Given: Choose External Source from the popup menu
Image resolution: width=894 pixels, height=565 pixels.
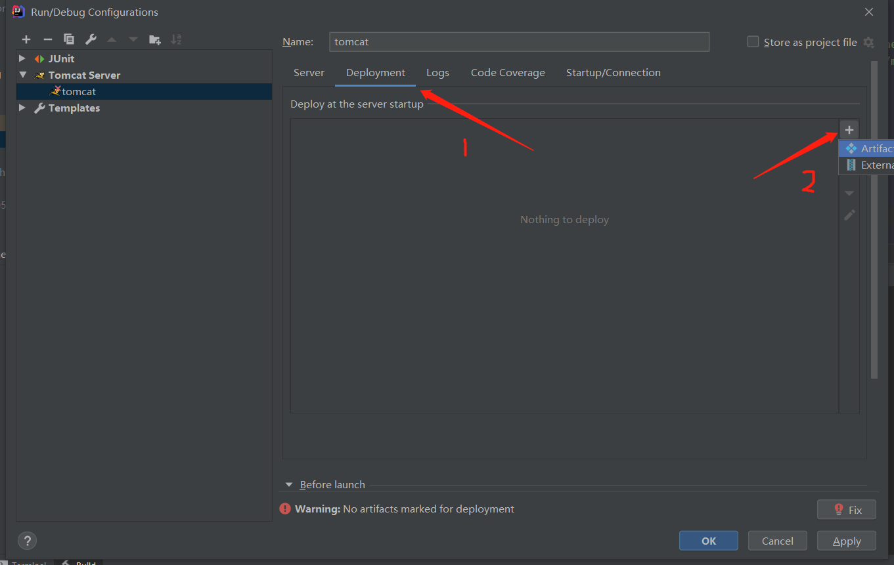Looking at the screenshot, I should coord(866,165).
